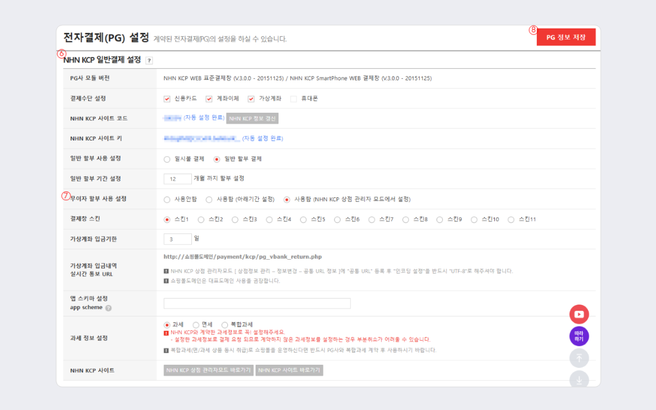This screenshot has width=656, height=410.
Task: Choose 스킨1 for payment window skin
Action: (x=167, y=220)
